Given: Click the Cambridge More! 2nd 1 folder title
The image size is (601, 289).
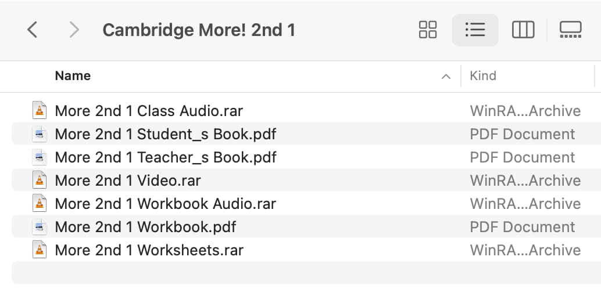Looking at the screenshot, I should pyautogui.click(x=199, y=30).
